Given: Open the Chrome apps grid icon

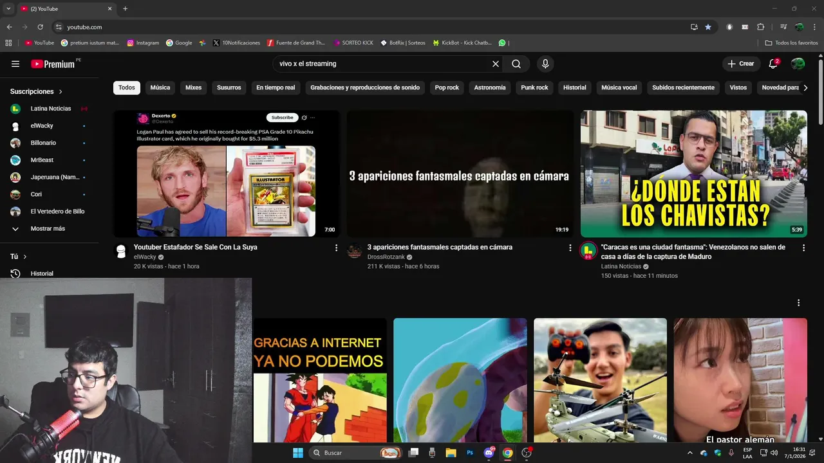Looking at the screenshot, I should [8, 43].
